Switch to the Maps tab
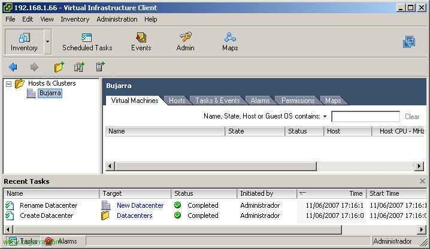The height and width of the screenshot is (249, 430). 333,101
